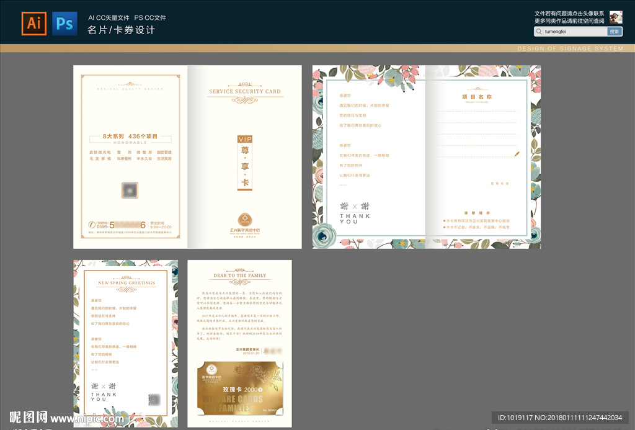Select the text PS CC文件
This screenshot has width=635, height=430.
click(x=150, y=18)
